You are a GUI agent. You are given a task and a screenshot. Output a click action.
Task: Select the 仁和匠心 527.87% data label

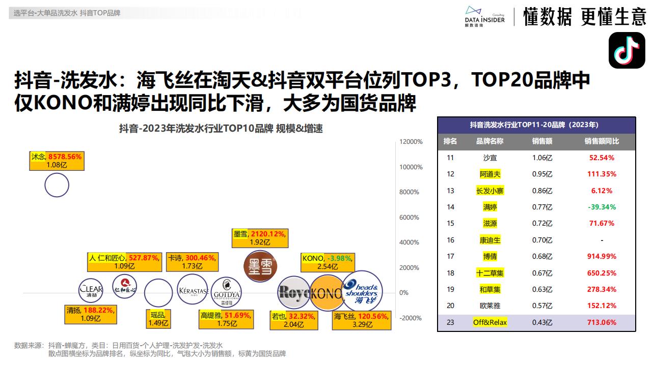[x=125, y=262]
